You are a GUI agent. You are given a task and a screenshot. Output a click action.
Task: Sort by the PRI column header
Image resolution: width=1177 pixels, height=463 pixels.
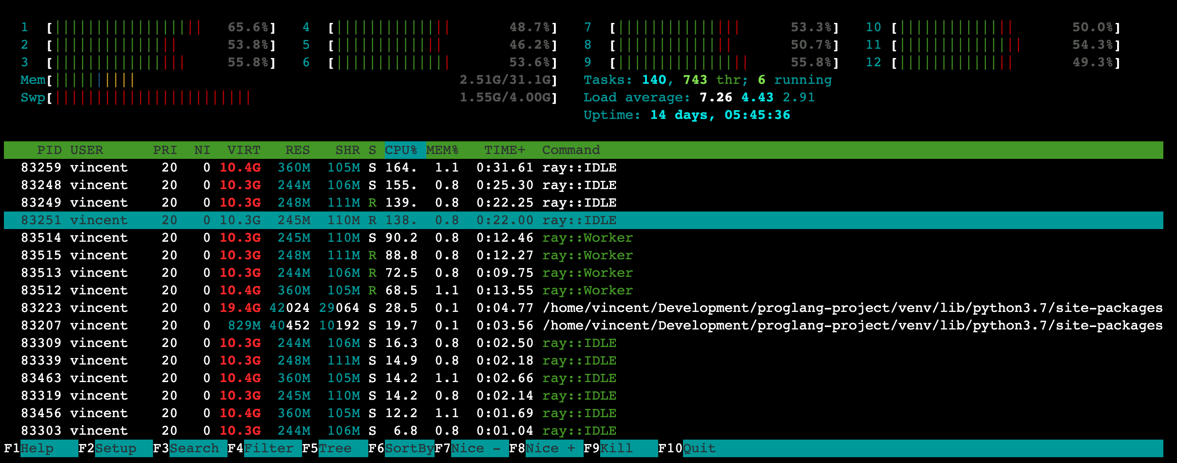(x=165, y=150)
